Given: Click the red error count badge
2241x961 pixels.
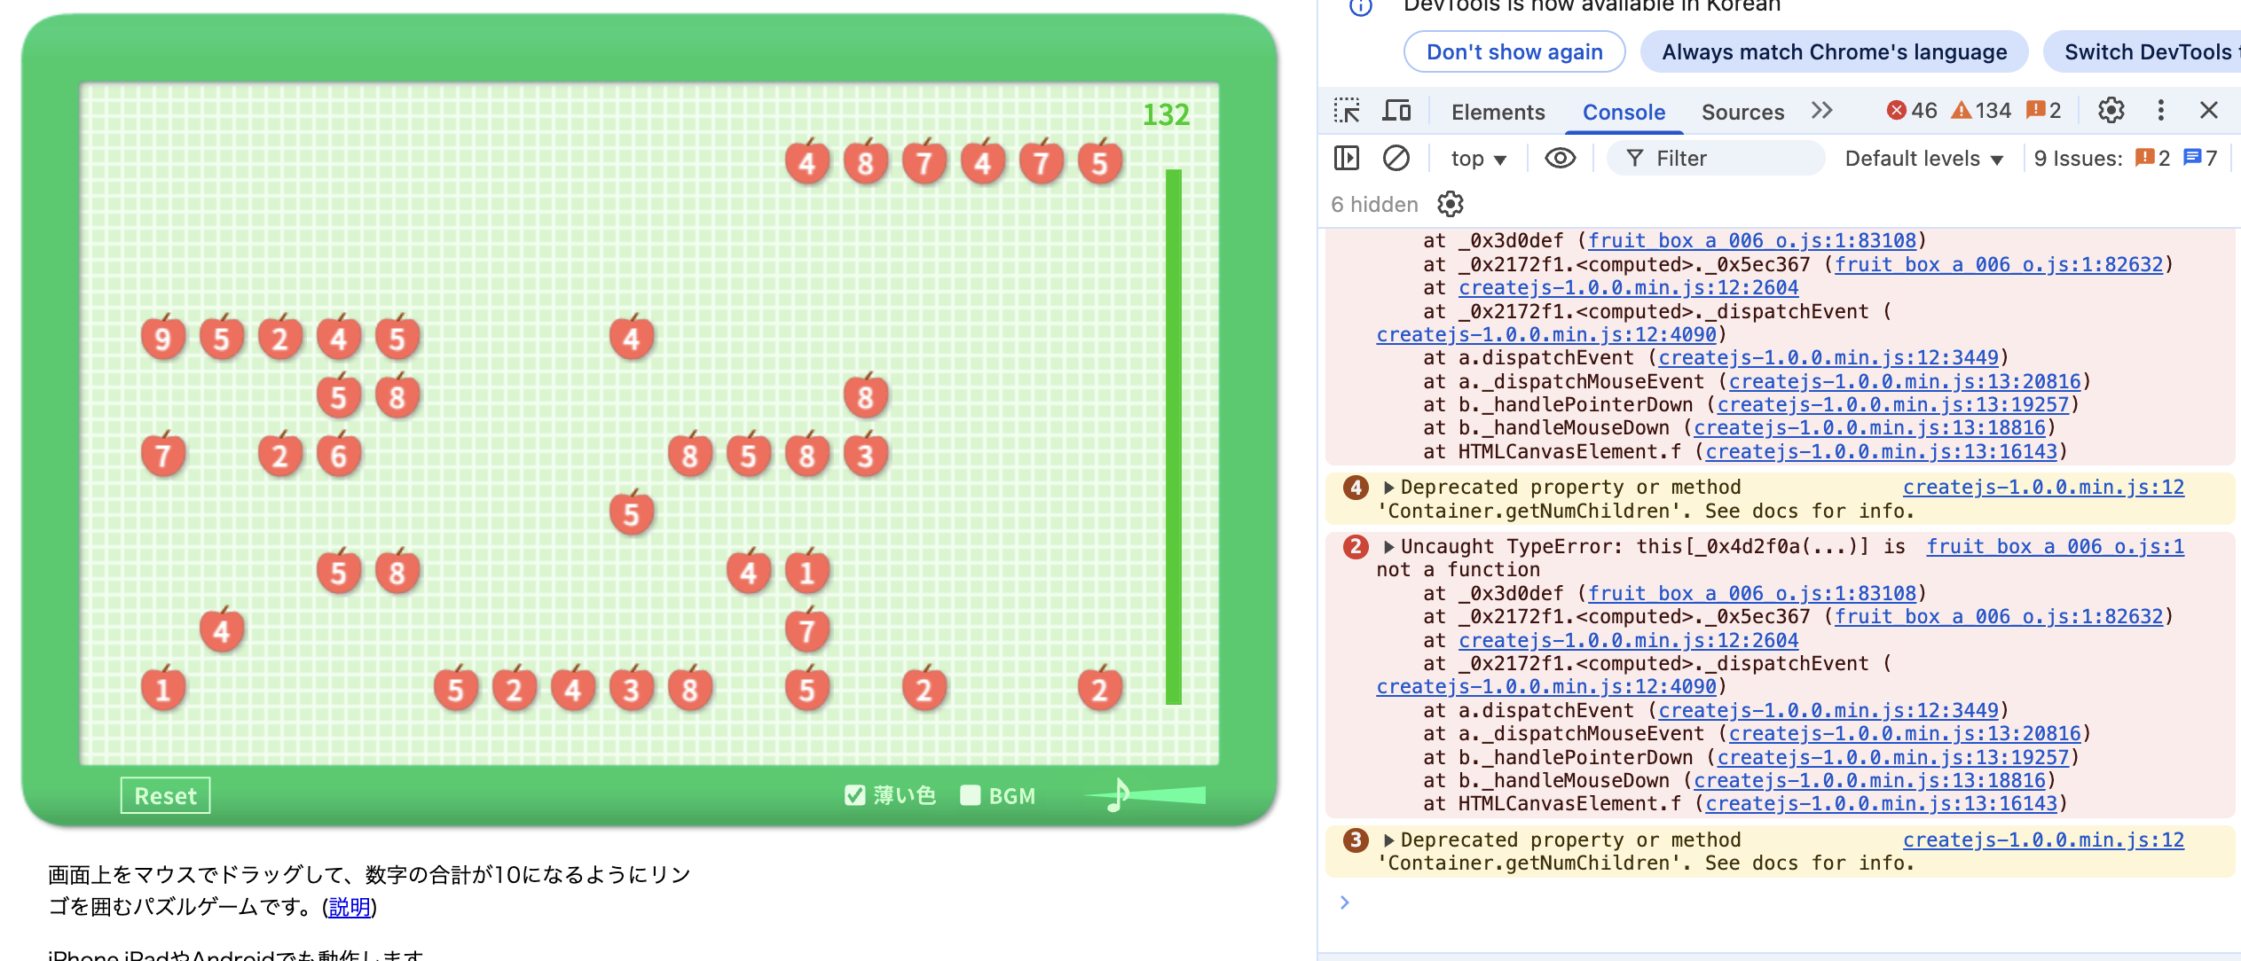Looking at the screenshot, I should point(1911,111).
